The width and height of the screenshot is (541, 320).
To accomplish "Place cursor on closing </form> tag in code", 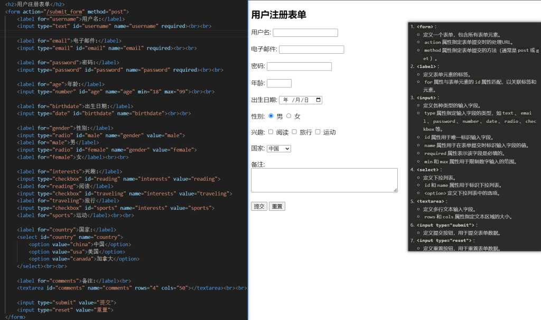I will coord(15,317).
